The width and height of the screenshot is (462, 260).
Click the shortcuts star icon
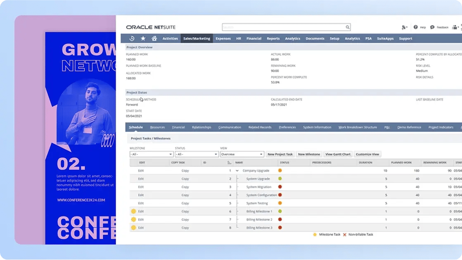tap(143, 38)
